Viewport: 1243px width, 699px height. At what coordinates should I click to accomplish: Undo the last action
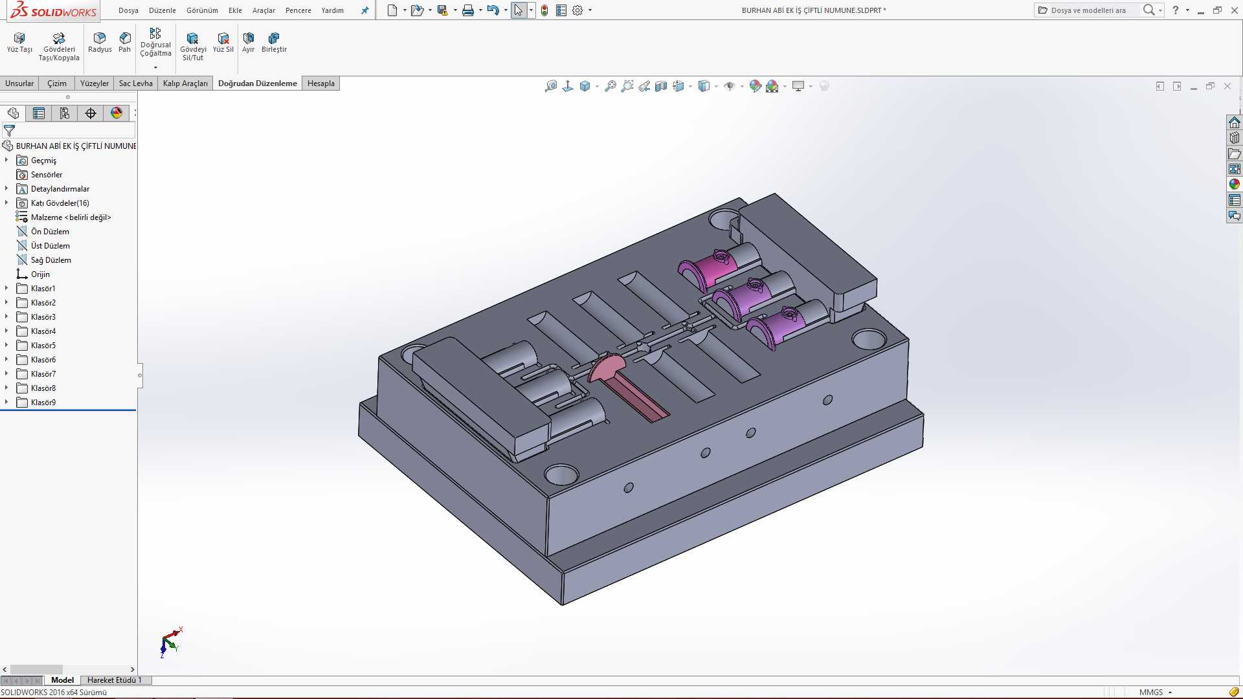coord(493,10)
